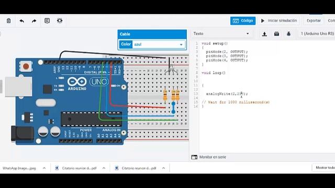Download the code with the download icon
Viewport: 335px width, 188px height.
click(264, 34)
